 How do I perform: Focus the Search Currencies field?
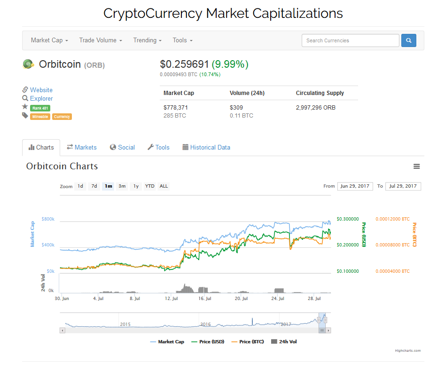click(x=351, y=40)
